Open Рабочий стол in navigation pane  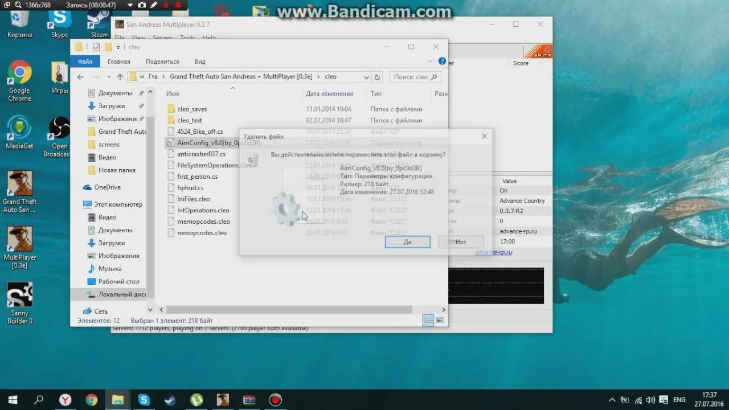pos(118,281)
